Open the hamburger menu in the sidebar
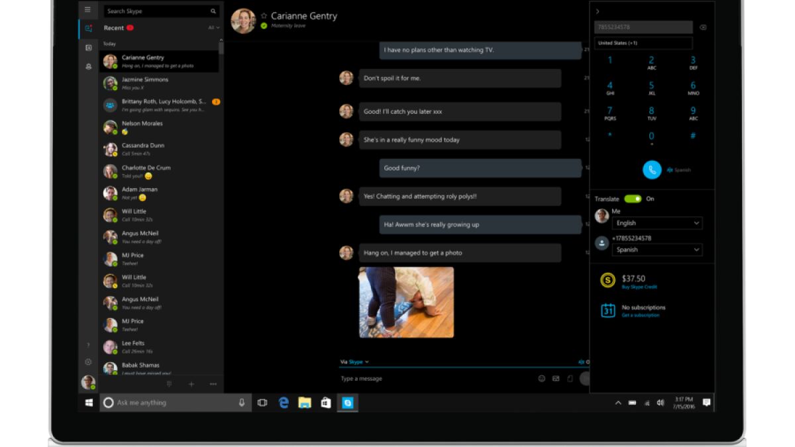Screen dimensions: 795x447 click(x=87, y=10)
